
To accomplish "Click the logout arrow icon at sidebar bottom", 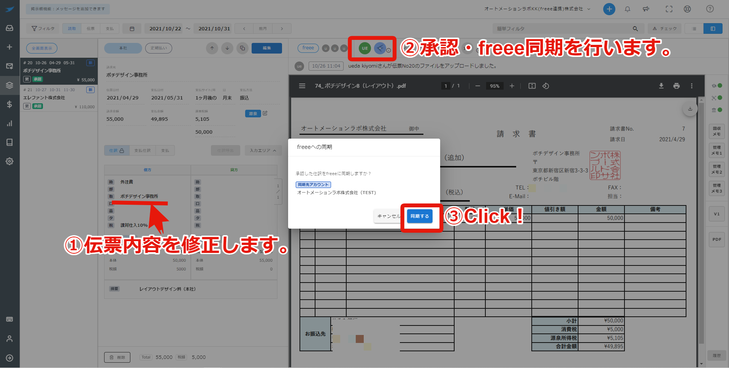I will click(10, 358).
